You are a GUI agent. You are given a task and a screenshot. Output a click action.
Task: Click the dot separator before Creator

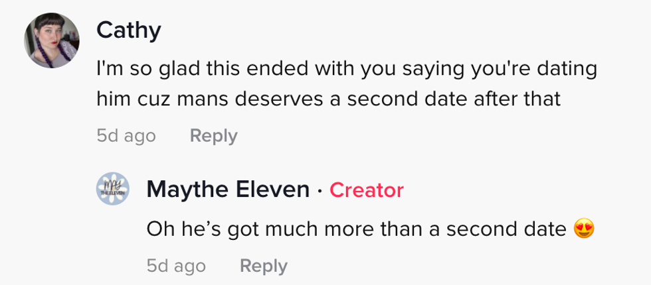320,191
